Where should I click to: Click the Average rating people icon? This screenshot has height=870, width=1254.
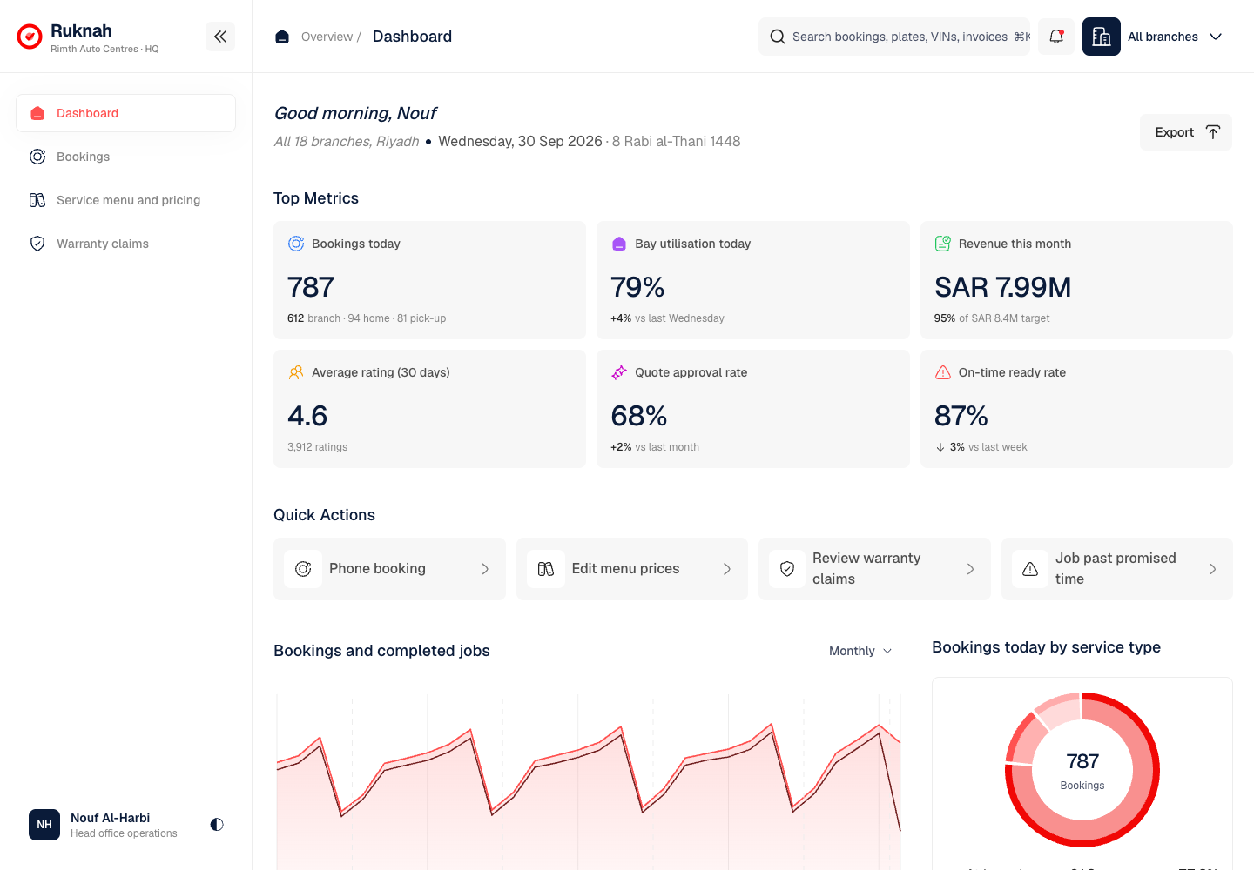[x=296, y=372]
